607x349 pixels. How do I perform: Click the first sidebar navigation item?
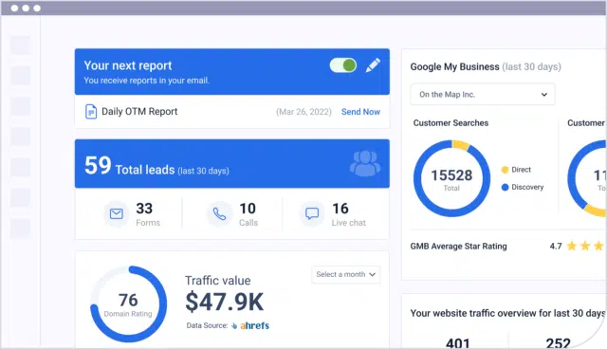coord(20,46)
